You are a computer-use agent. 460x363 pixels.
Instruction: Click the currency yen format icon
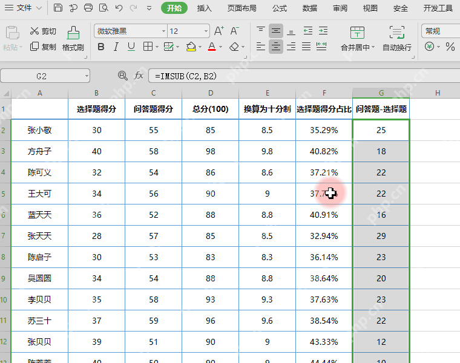pyautogui.click(x=429, y=47)
